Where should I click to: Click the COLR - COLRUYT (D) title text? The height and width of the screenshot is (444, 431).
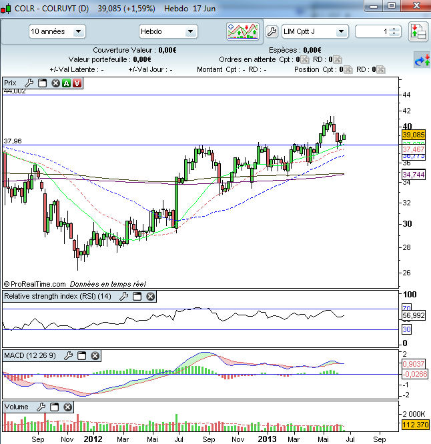pyautogui.click(x=51, y=9)
